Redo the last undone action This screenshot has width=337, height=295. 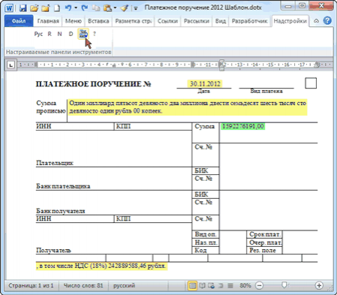85,8
